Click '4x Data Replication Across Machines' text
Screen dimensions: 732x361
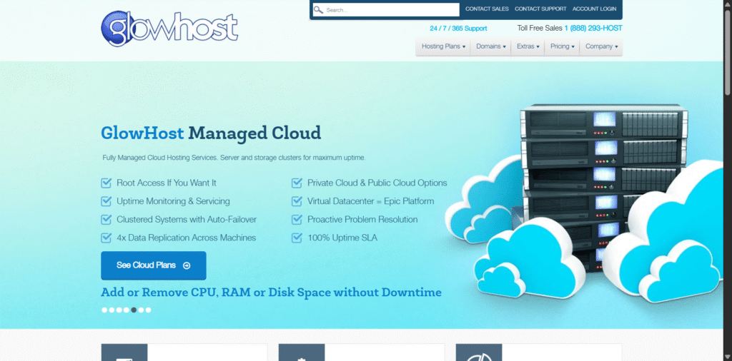pos(187,238)
